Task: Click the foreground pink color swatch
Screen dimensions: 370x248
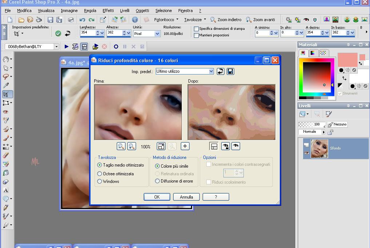Action: tap(347, 60)
